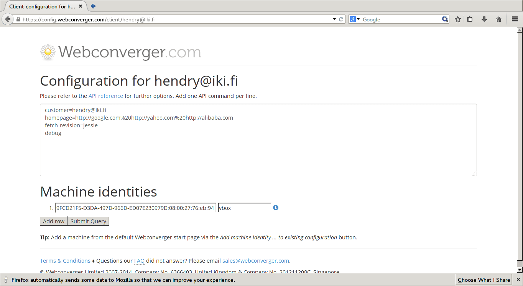Viewport: 523px width, 286px height.
Task: Click the vertical scrollbar down arrow
Action: coord(520,270)
